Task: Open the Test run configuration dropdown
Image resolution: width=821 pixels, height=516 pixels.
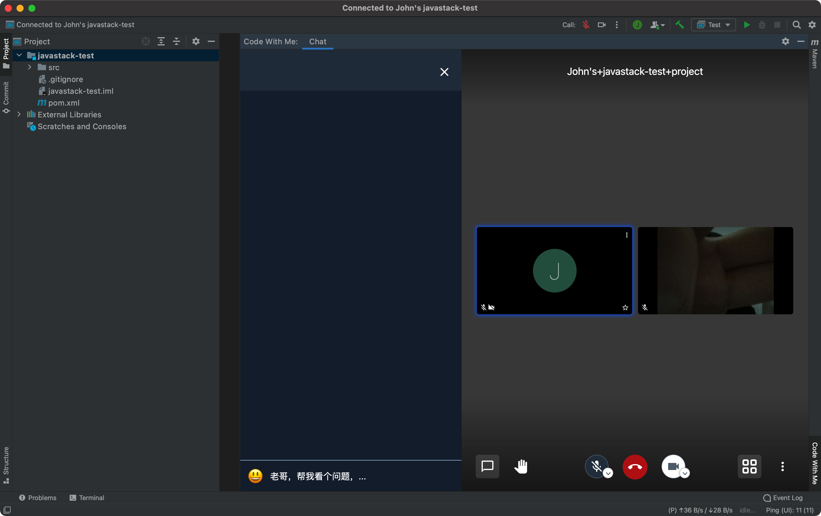Action: click(x=713, y=25)
